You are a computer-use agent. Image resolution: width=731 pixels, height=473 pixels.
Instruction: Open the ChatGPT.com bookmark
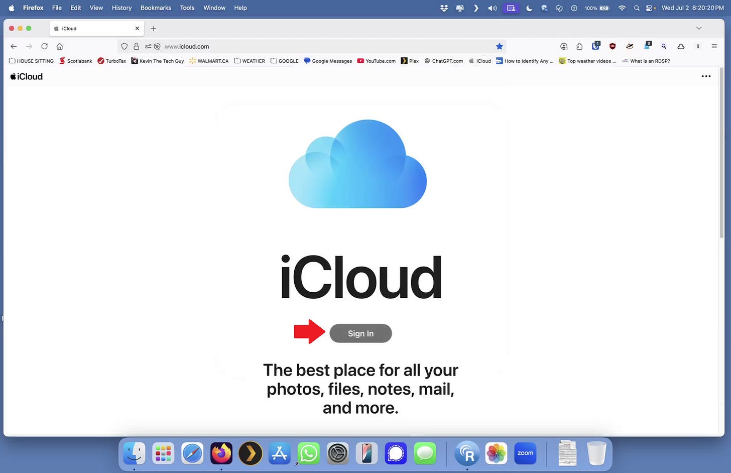pyautogui.click(x=443, y=61)
